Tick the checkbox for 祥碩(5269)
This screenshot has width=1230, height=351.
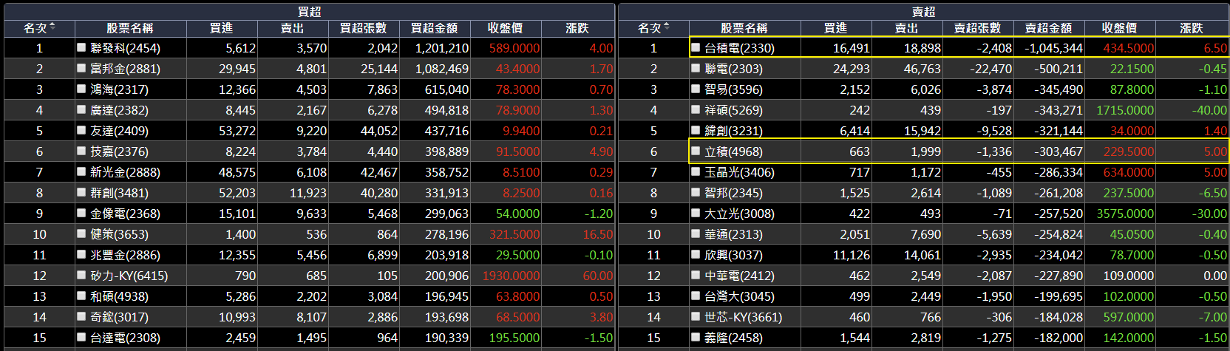coord(696,109)
